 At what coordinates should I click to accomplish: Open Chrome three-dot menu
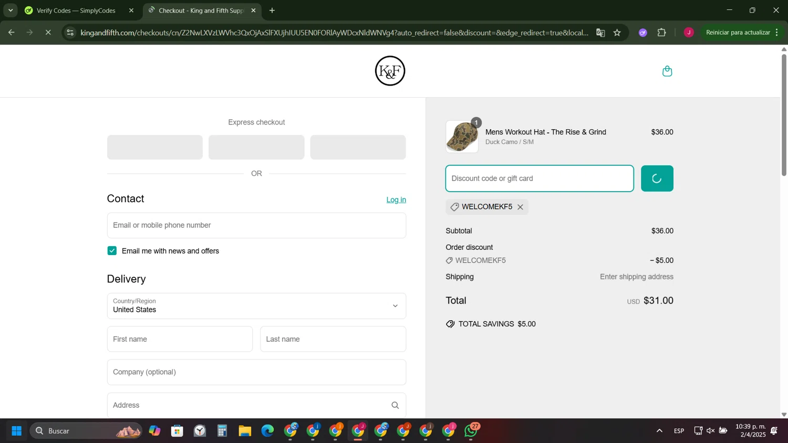point(777,33)
